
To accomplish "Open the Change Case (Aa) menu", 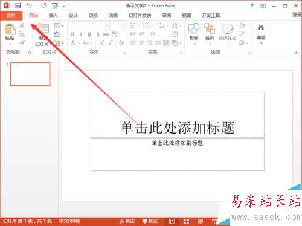I will pyautogui.click(x=86, y=43).
